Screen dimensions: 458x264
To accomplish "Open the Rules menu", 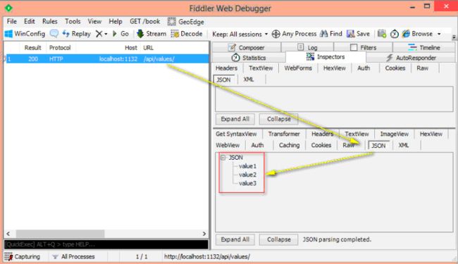I will 49,22.
